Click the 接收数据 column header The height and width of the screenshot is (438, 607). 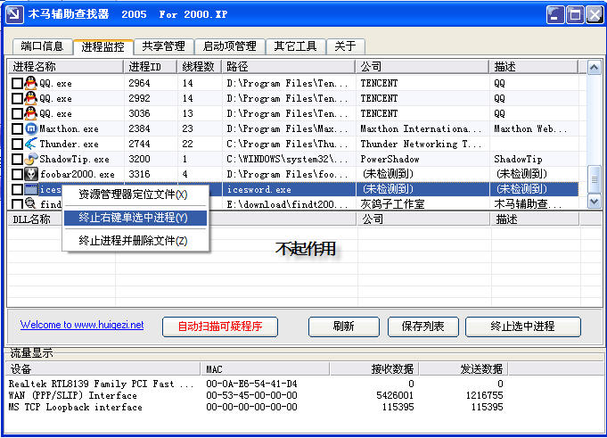click(374, 369)
